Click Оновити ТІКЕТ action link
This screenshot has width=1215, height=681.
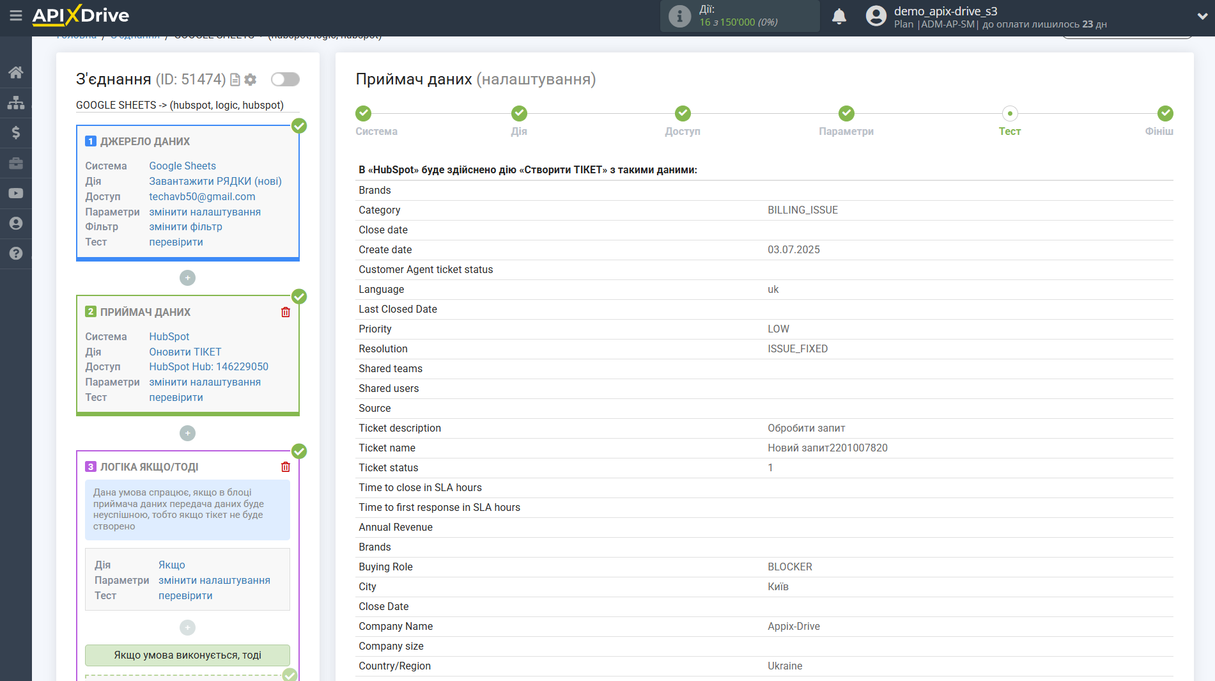pos(185,352)
